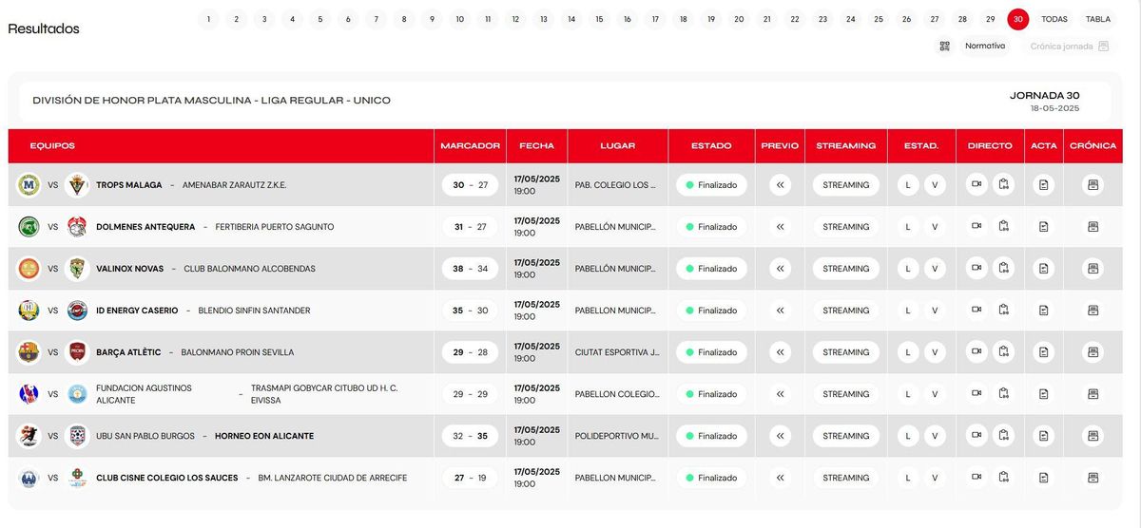Click Amenabar Zarautz crest in the first row

click(77, 185)
